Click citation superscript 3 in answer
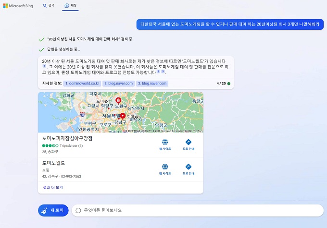Image resolution: width=327 pixels, height=228 pixels. pos(163,72)
